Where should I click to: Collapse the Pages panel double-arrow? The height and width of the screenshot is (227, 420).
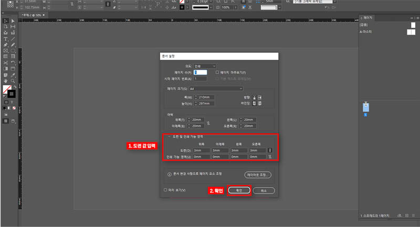[x=412, y=18]
